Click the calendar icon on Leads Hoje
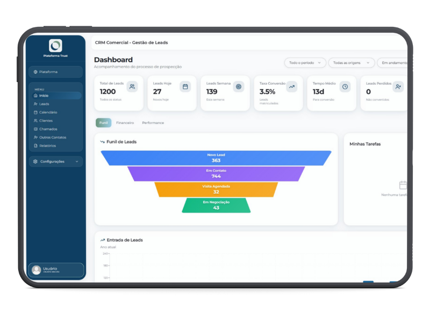This screenshot has width=430, height=322. 185,87
